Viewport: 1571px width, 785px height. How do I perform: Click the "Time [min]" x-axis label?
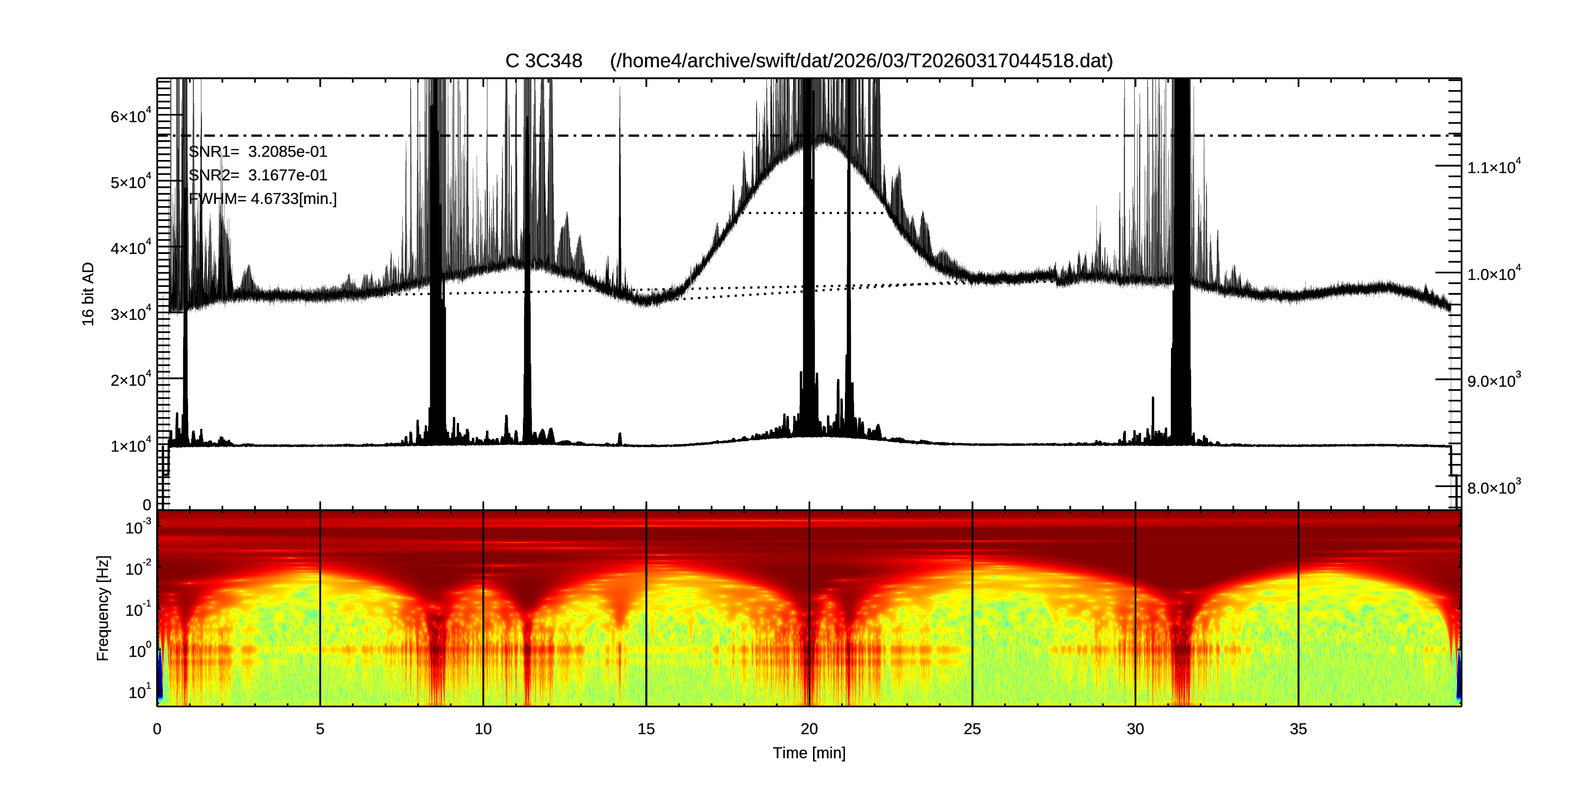pos(809,753)
